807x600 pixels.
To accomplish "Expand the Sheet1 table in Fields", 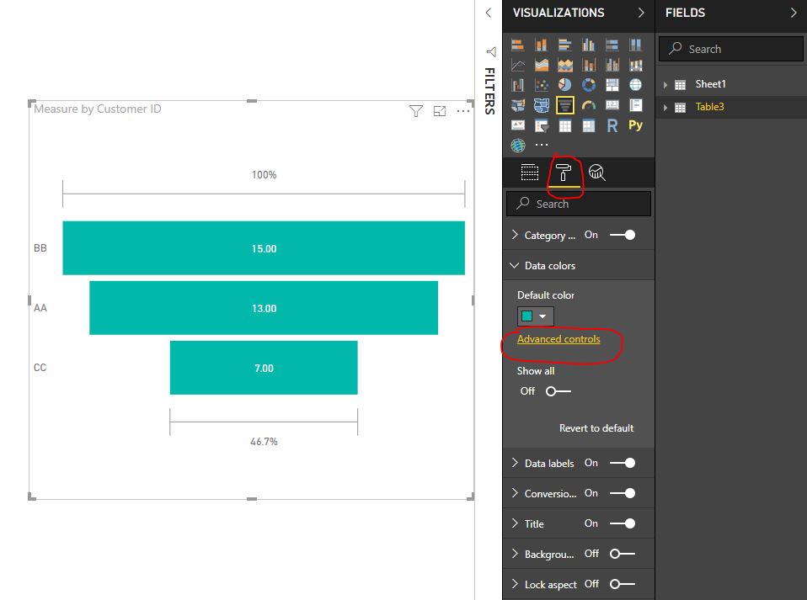I will point(665,84).
